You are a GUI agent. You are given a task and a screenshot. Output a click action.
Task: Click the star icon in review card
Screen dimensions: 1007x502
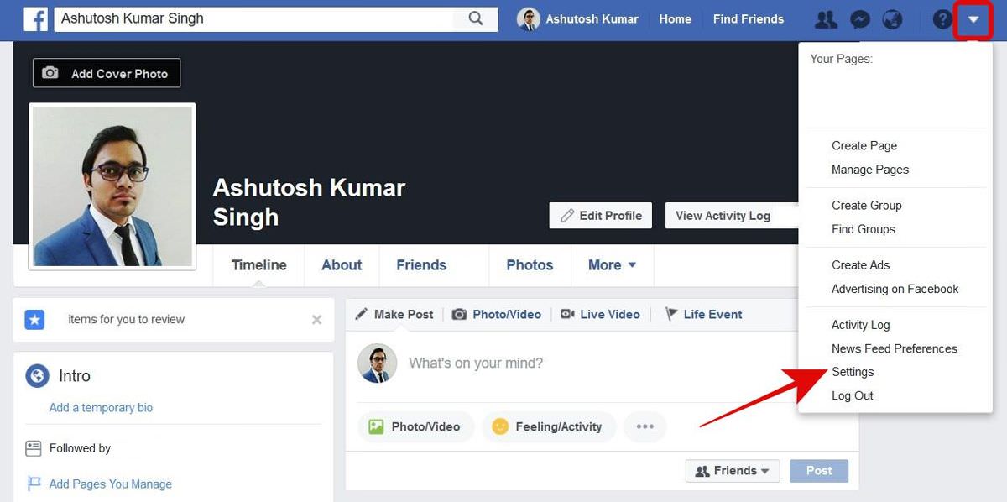[x=34, y=319]
